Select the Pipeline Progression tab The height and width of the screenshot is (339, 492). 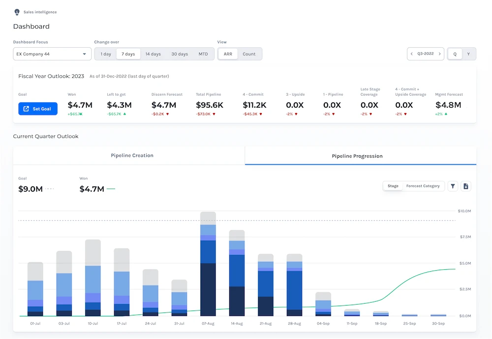pos(357,156)
